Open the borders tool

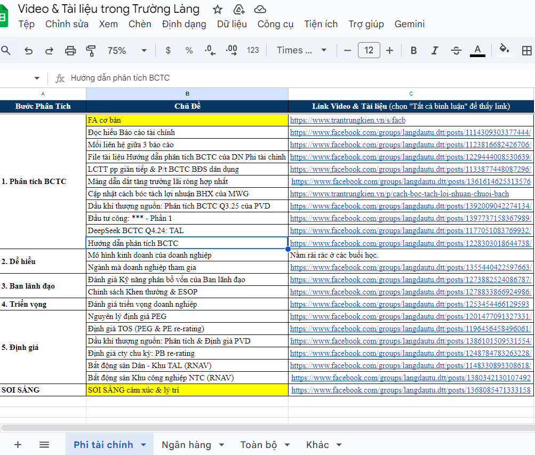click(x=527, y=51)
